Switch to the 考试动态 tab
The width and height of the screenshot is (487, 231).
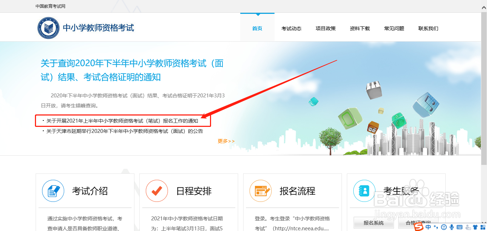(x=291, y=28)
